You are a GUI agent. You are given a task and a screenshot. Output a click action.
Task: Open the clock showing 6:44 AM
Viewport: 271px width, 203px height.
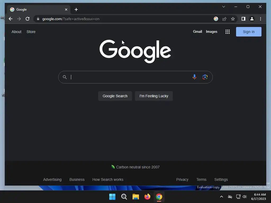259,197
